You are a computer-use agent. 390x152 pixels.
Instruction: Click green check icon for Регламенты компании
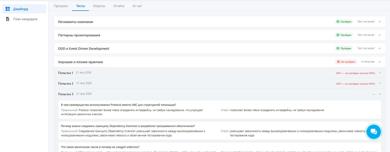pos(338,22)
